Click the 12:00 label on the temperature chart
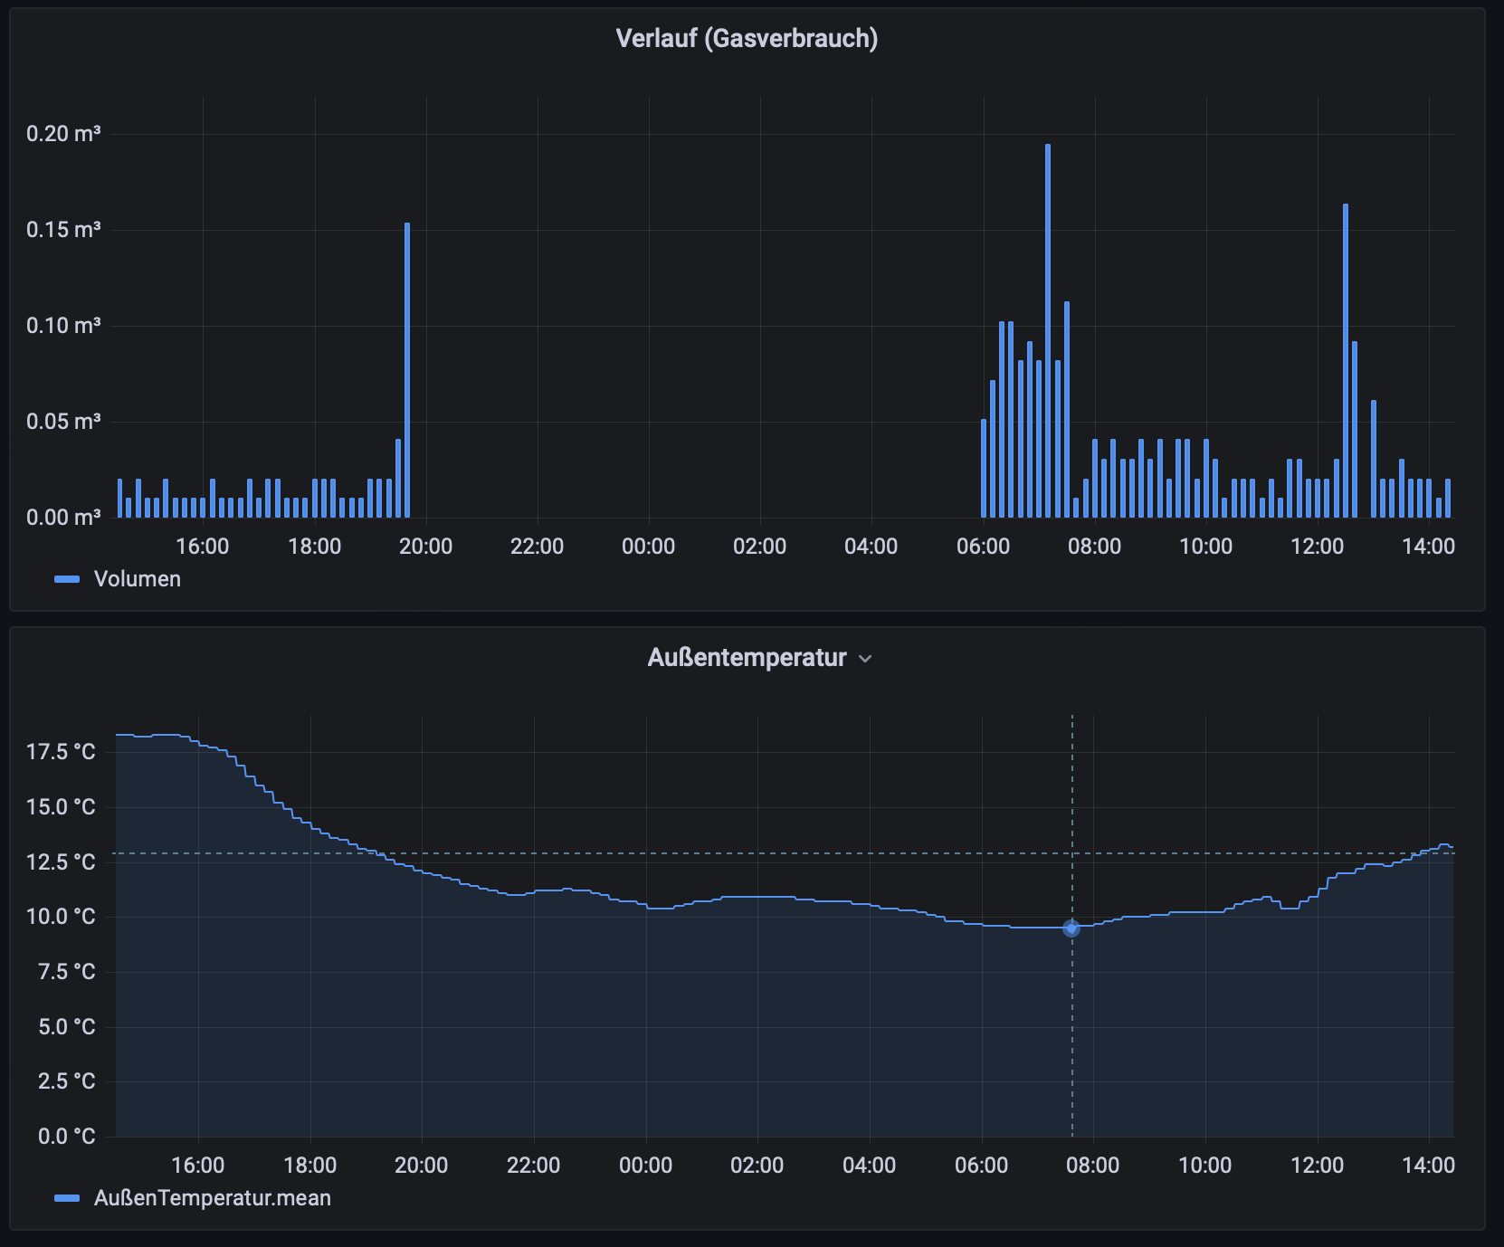Screen dimensions: 1504x1247 1318,1166
